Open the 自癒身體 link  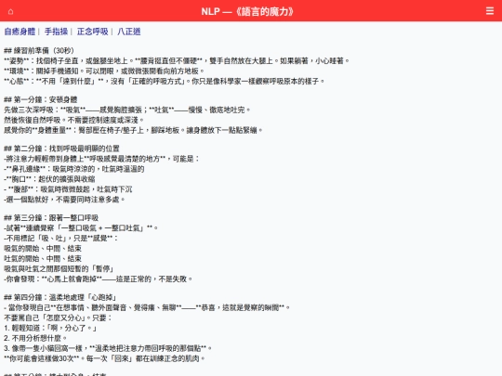[x=20, y=32]
